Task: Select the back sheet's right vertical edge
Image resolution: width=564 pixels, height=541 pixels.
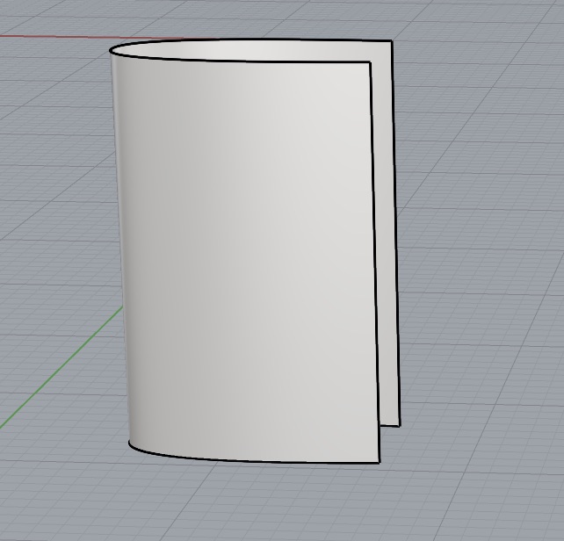Action: [x=395, y=237]
